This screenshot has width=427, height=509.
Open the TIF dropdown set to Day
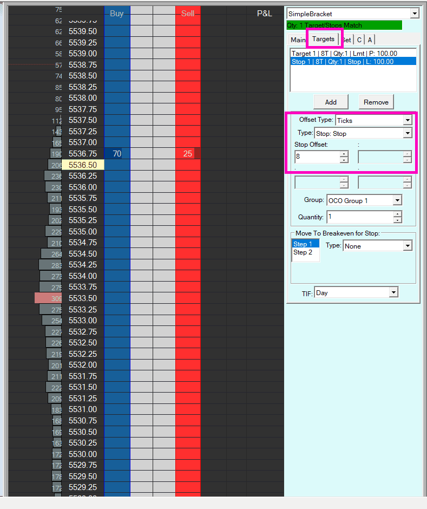pos(393,292)
